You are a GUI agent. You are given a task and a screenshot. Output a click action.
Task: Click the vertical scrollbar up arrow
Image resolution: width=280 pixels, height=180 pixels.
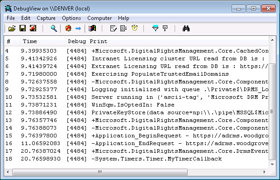click(x=272, y=40)
